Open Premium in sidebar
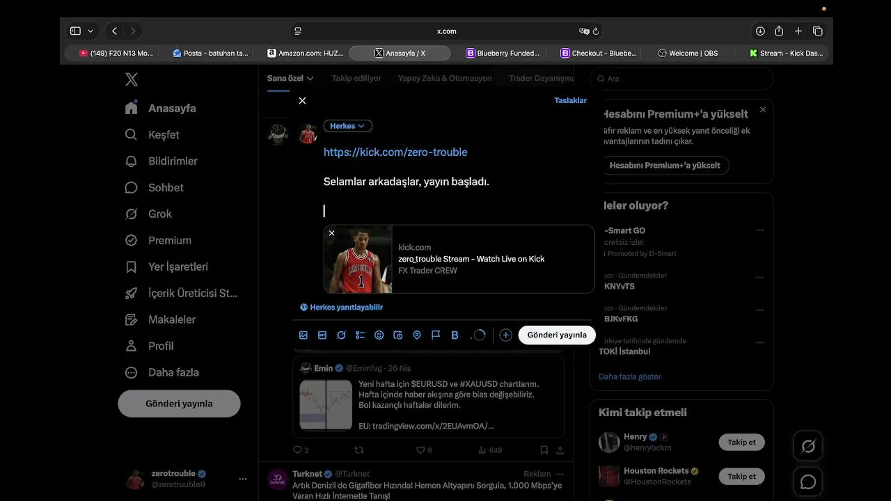Screen dimensions: 891x501 [159, 240]
